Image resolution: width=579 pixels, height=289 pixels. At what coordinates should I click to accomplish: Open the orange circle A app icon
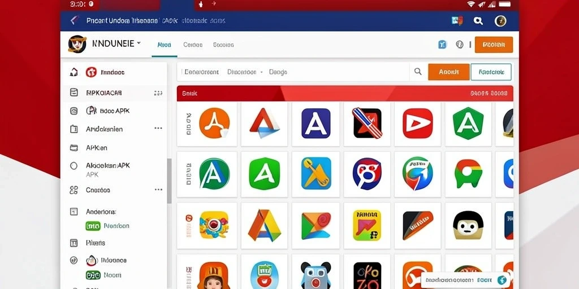click(x=214, y=123)
